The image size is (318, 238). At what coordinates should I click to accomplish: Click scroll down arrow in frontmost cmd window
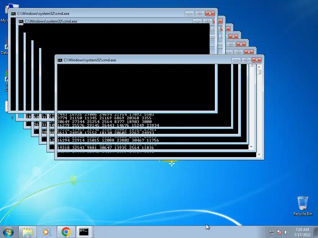(x=259, y=155)
